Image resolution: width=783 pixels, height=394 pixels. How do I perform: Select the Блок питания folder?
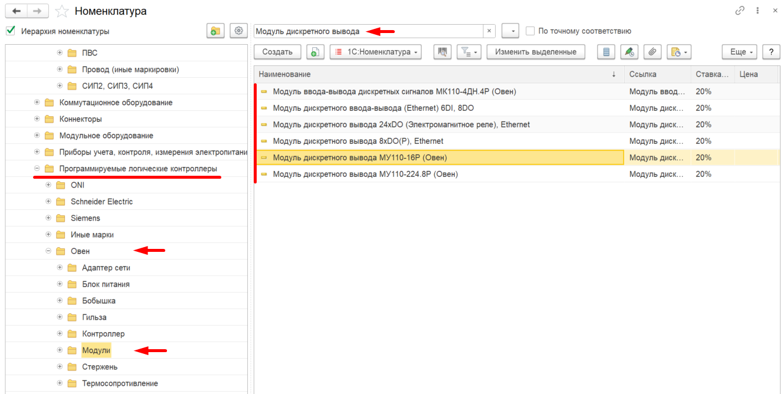tap(106, 284)
